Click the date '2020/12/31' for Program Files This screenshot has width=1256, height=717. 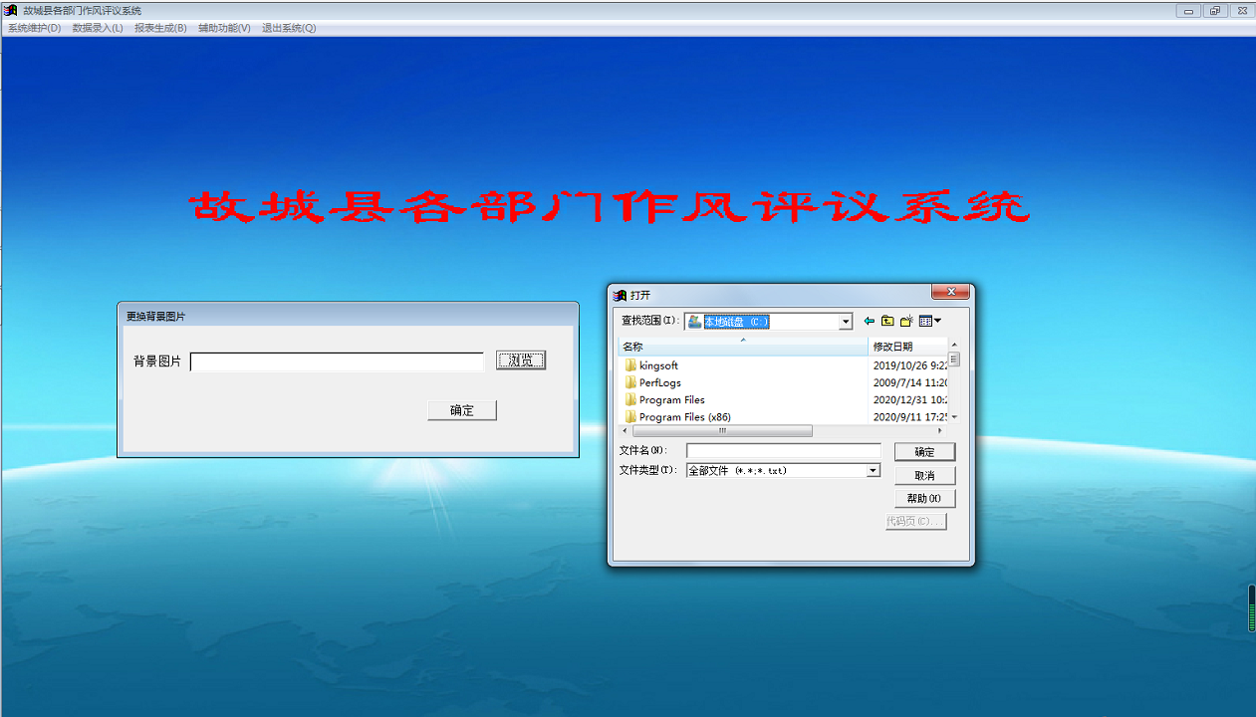point(901,399)
